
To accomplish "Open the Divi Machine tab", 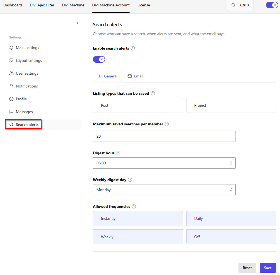I will tap(73, 5).
